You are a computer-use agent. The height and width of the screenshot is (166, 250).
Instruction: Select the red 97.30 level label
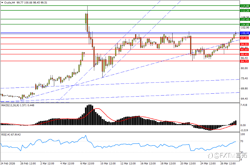click(x=244, y=38)
